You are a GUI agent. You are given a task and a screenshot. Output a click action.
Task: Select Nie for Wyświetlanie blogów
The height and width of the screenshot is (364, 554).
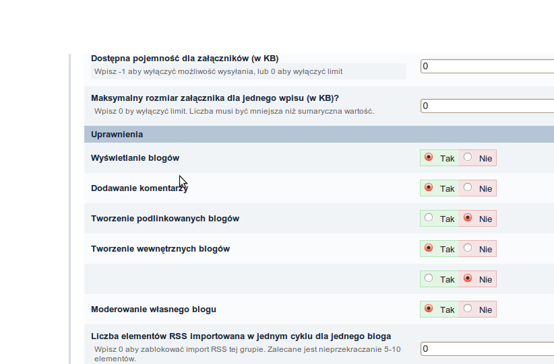coord(468,157)
